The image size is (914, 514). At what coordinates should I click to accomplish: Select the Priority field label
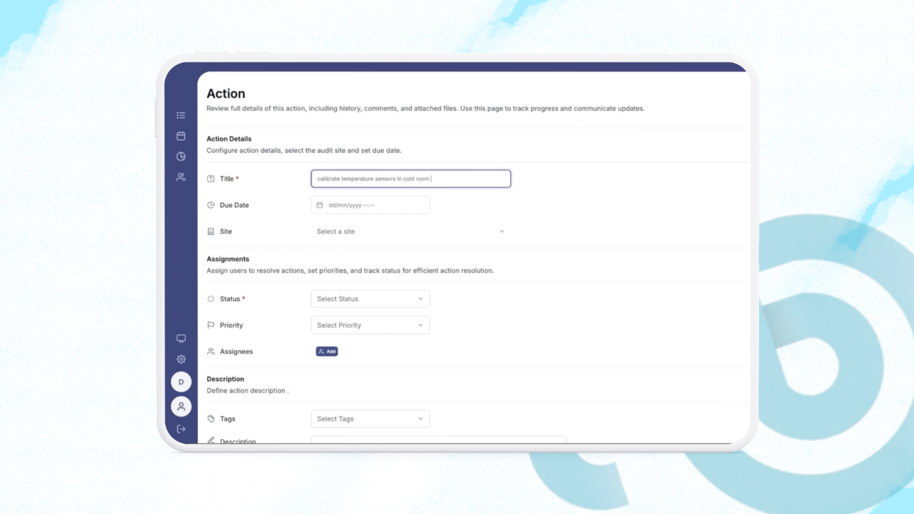(232, 325)
